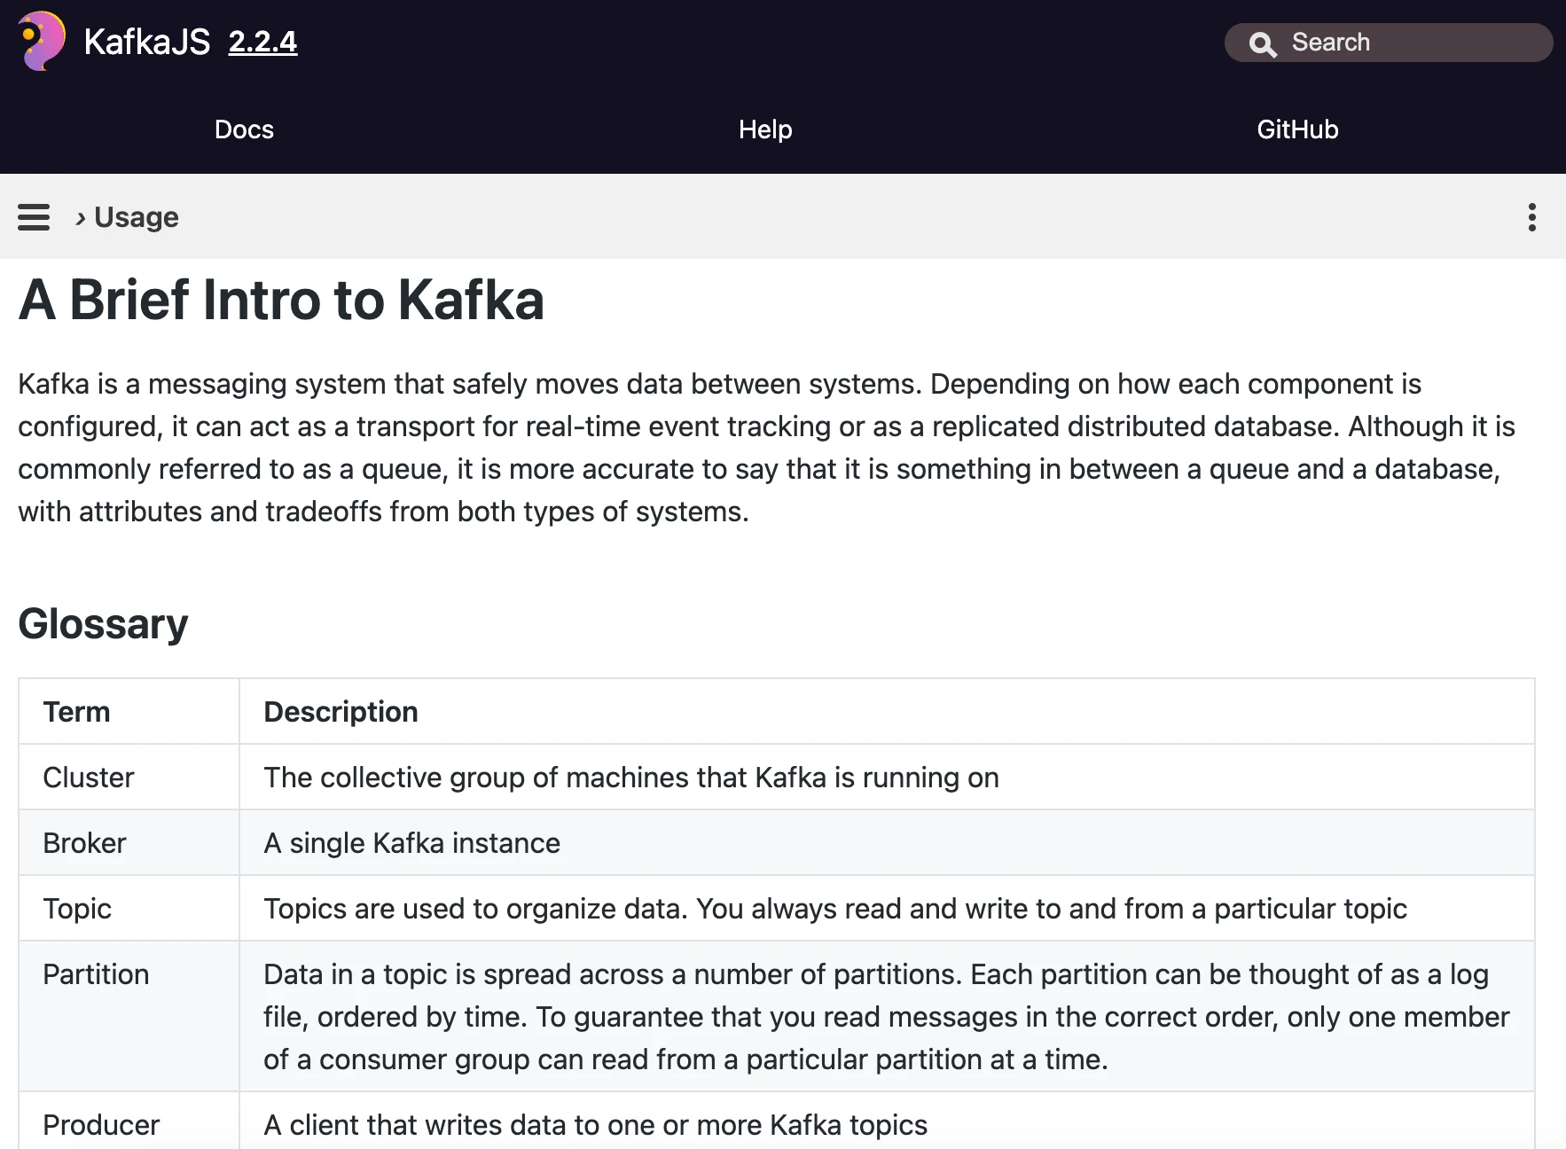Click the 'A Brief Intro to Kafka' heading
The width and height of the screenshot is (1566, 1149).
[x=281, y=300]
